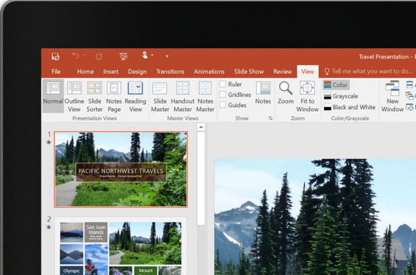The image size is (416, 275).
Task: Select slide 2 thumbnail with San Juan Islands
Action: (121, 246)
